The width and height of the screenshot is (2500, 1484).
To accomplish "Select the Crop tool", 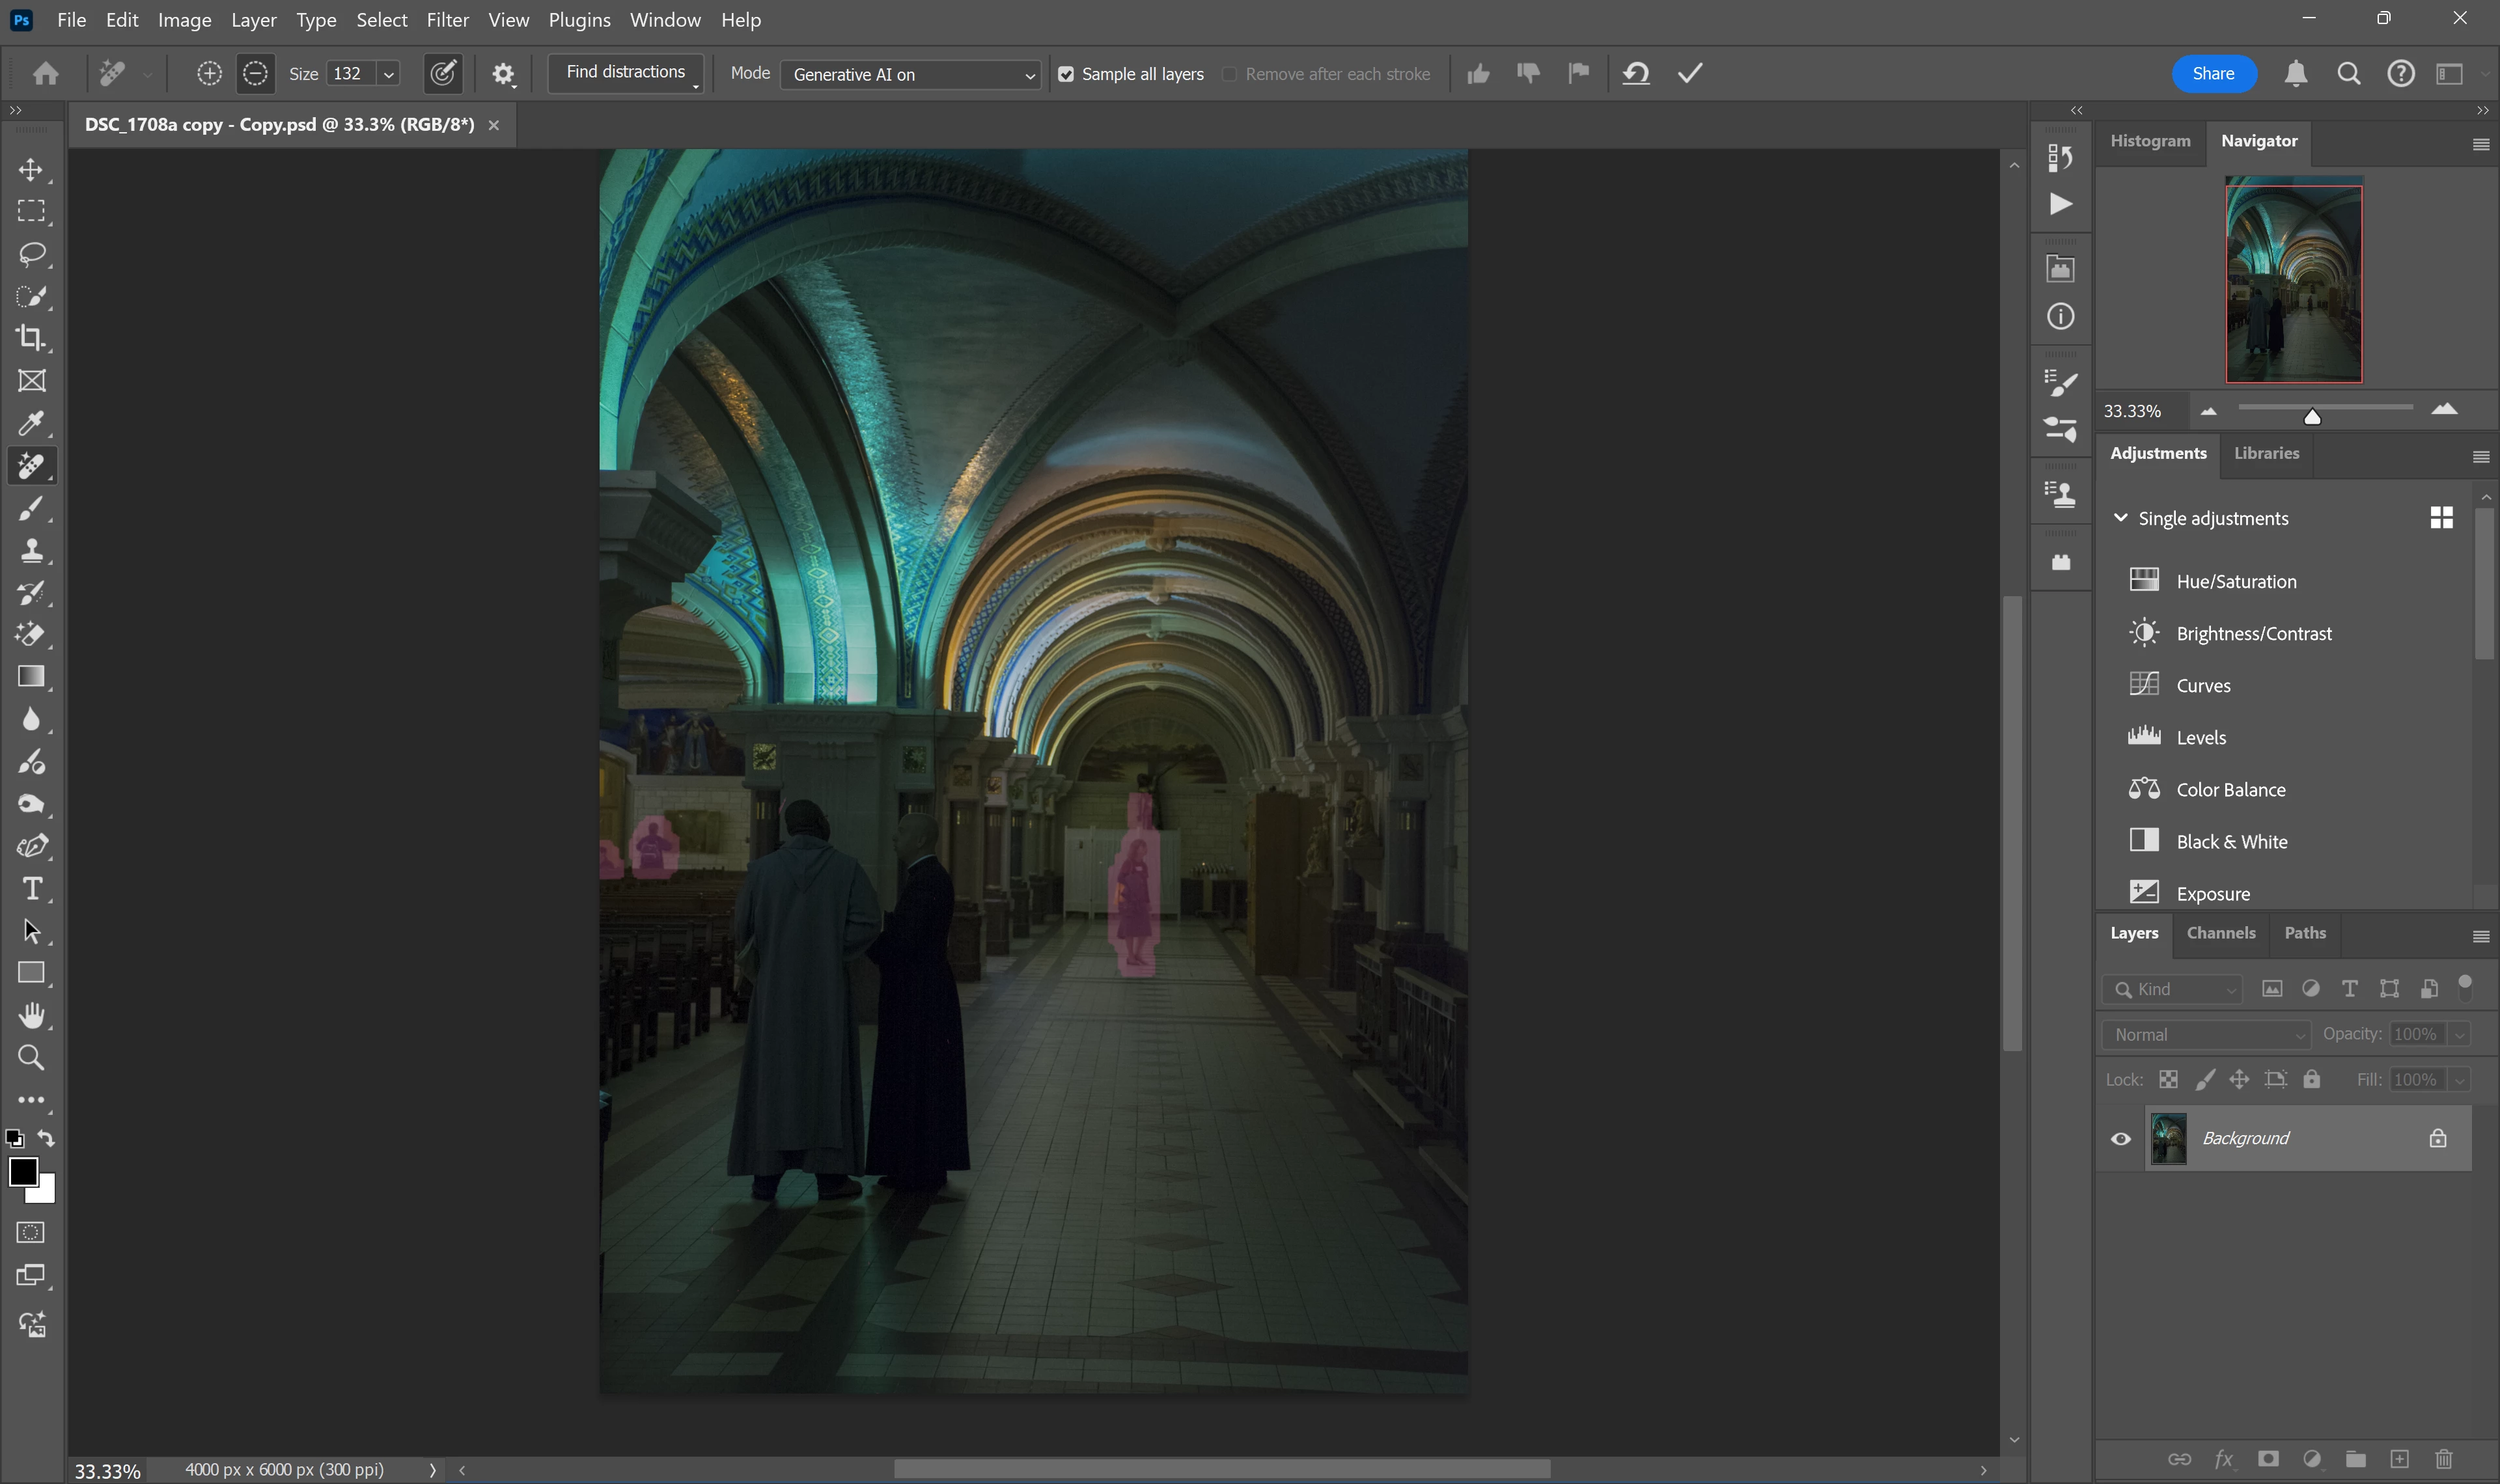I will pos(31,338).
